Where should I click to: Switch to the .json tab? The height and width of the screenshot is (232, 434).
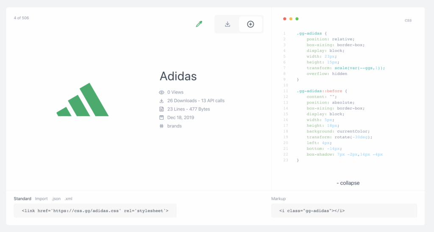point(56,198)
